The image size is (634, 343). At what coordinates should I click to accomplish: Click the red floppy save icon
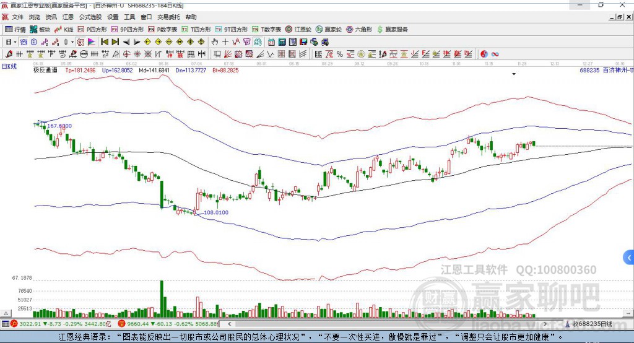(x=303, y=42)
